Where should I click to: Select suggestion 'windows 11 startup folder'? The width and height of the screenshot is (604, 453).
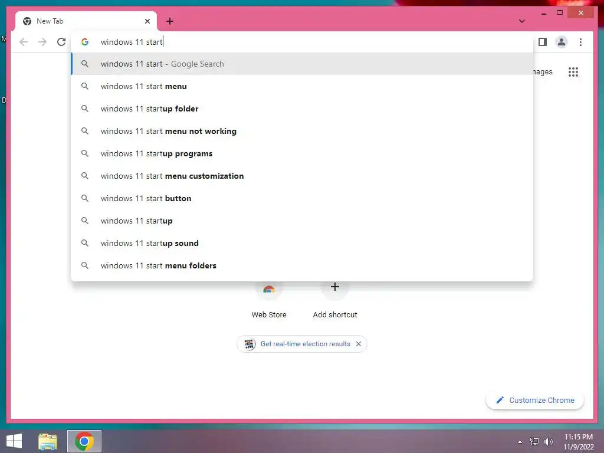click(302, 109)
